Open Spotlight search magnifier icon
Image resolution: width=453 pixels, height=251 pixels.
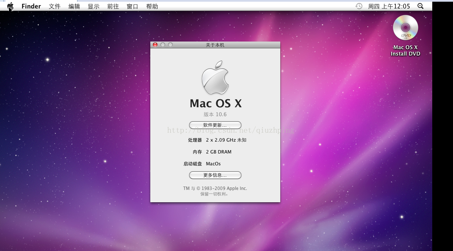420,6
